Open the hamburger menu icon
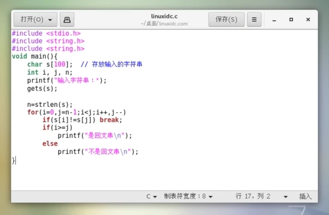 click(x=254, y=20)
